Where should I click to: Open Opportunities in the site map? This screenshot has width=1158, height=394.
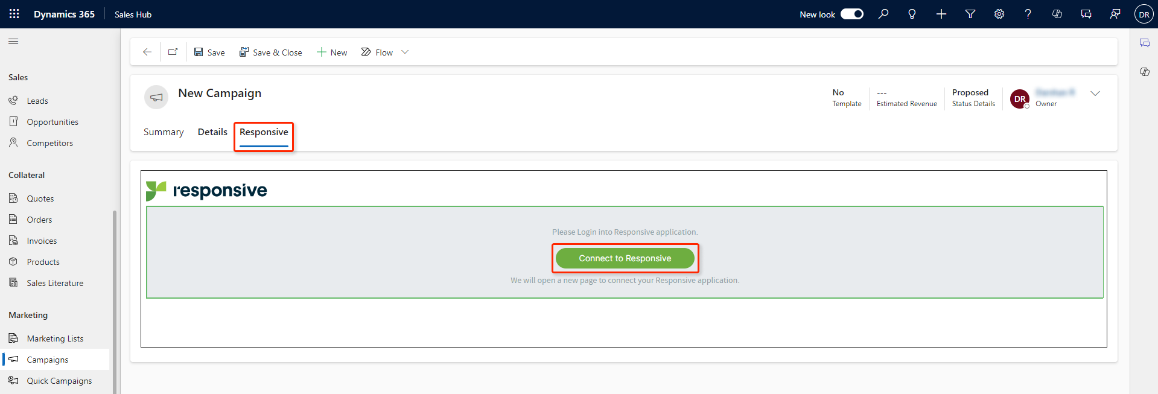click(52, 122)
